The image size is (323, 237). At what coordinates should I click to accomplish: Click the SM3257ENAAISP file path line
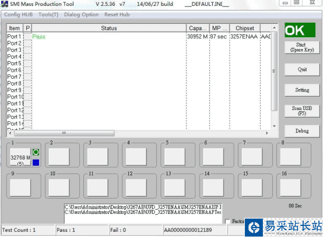(x=143, y=207)
